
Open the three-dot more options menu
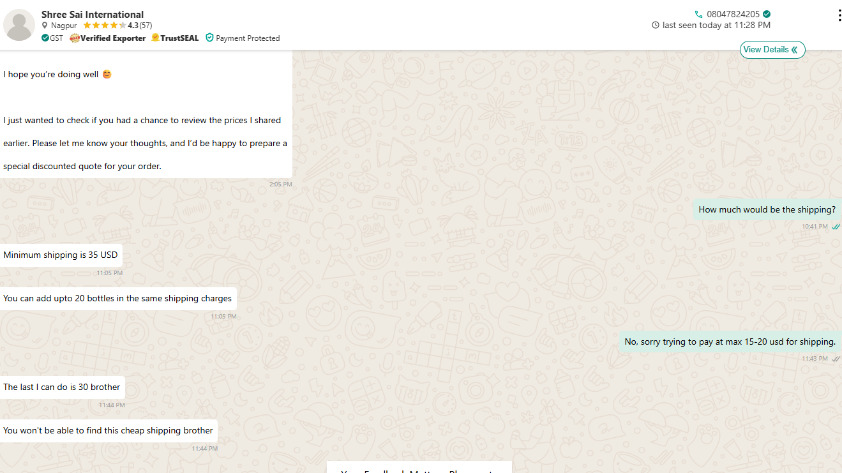pyautogui.click(x=839, y=16)
